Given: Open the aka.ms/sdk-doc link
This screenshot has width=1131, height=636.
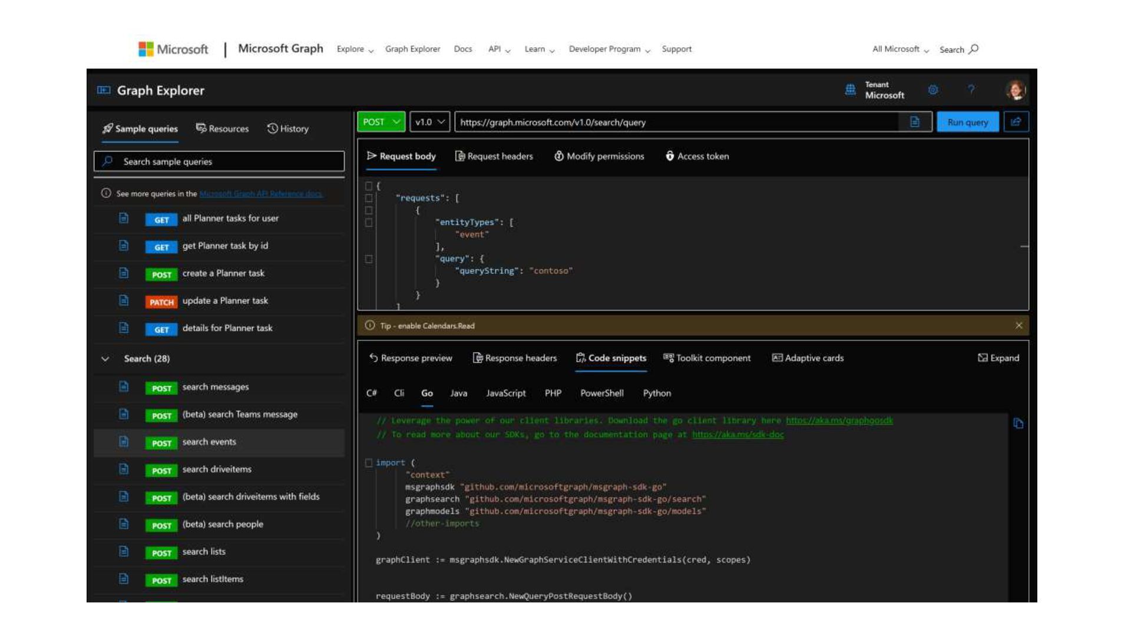Looking at the screenshot, I should point(738,435).
